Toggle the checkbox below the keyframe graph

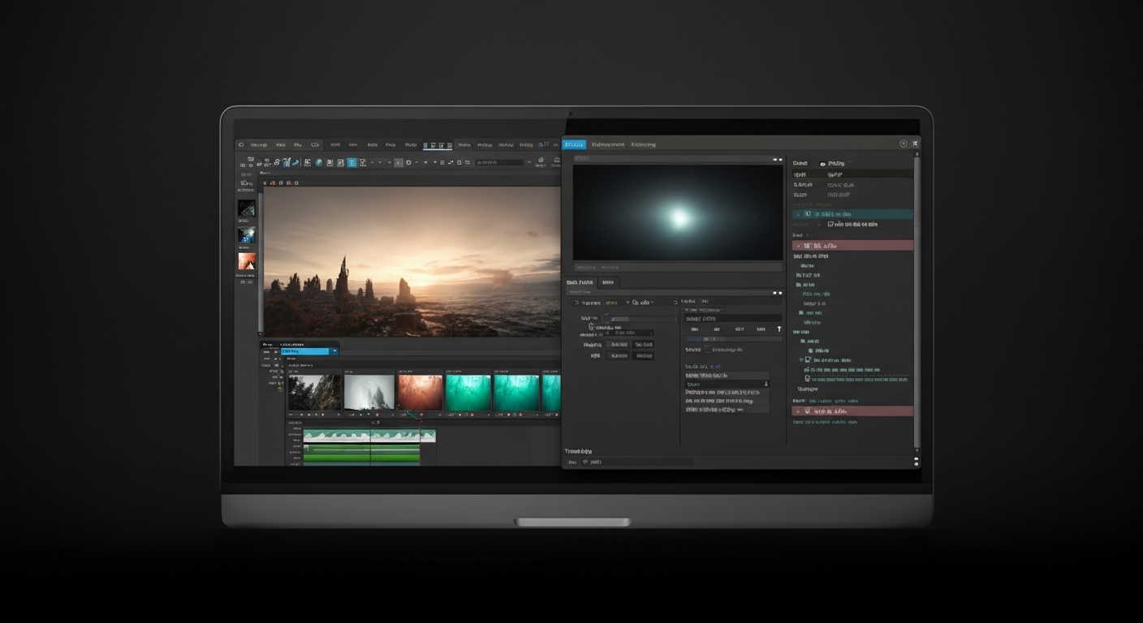pos(707,350)
